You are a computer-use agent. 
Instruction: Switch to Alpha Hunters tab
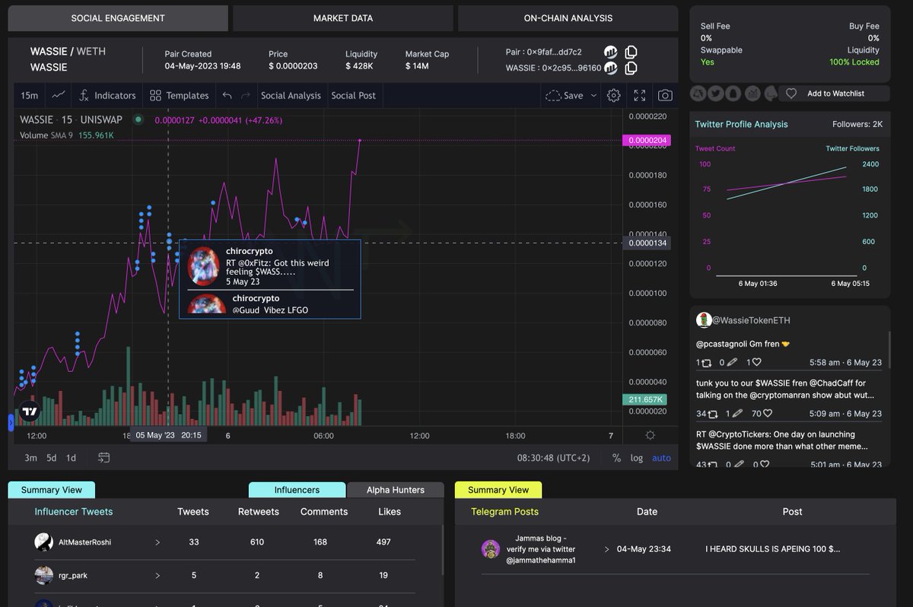(396, 490)
